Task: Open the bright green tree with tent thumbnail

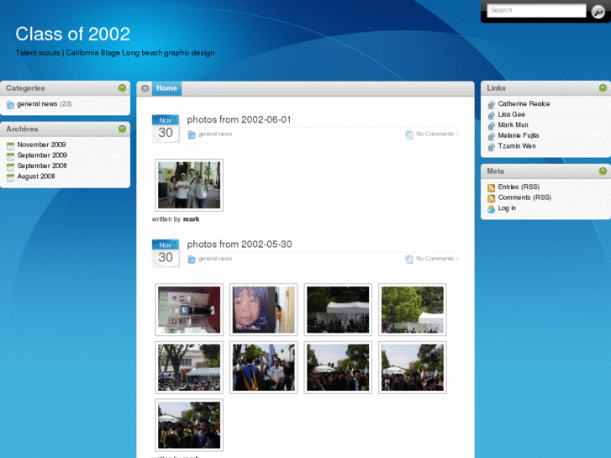Action: click(413, 309)
